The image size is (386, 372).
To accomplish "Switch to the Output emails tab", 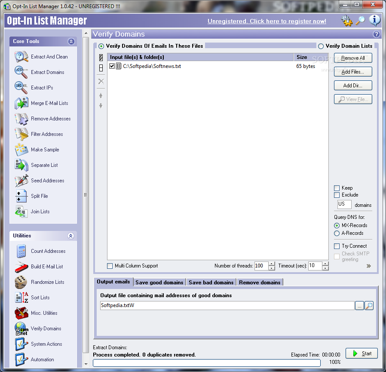I will 113,282.
